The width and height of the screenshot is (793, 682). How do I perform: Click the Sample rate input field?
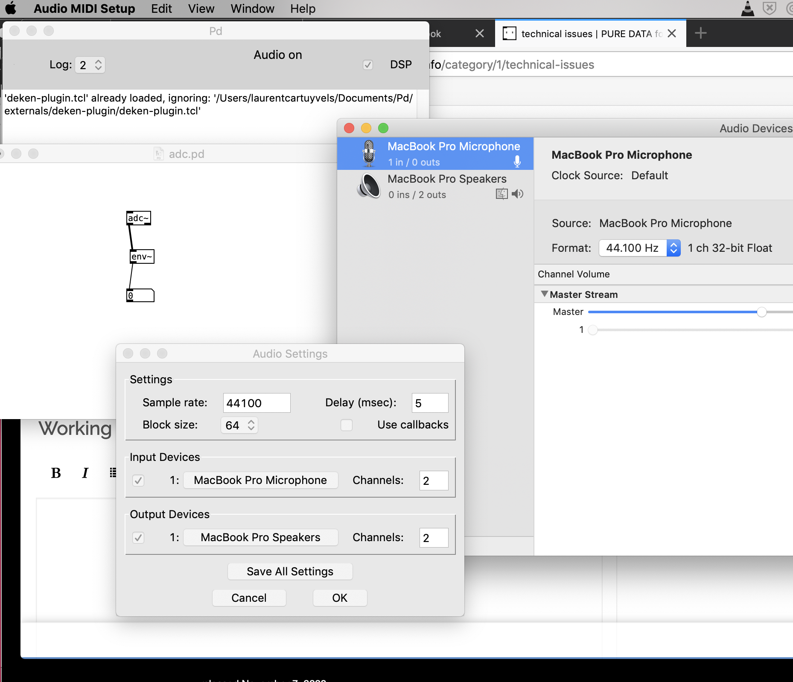click(x=257, y=403)
